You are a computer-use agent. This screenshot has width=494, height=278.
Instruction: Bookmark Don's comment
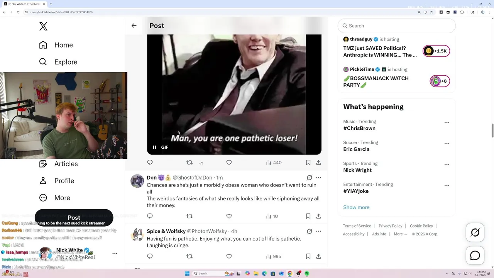308,216
